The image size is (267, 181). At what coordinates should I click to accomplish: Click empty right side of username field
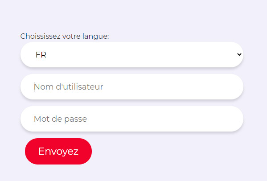(187, 86)
